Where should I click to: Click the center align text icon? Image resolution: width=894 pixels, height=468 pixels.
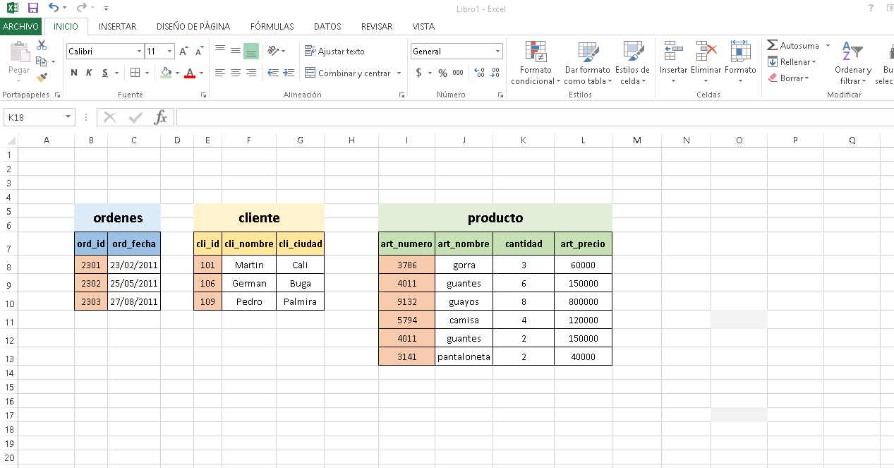pos(235,73)
